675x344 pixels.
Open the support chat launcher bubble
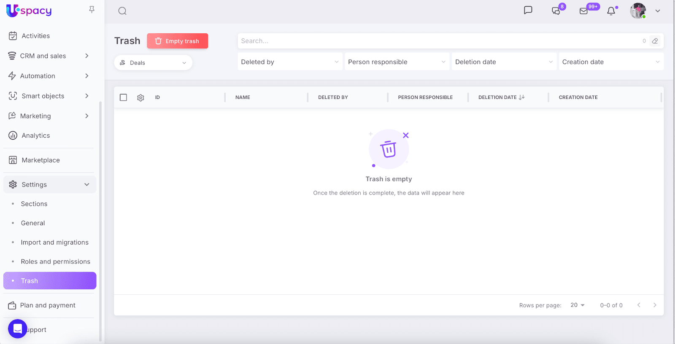[17, 329]
